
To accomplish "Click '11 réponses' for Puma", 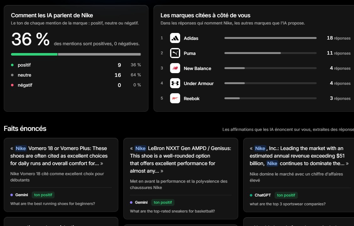I will tap(339, 53).
